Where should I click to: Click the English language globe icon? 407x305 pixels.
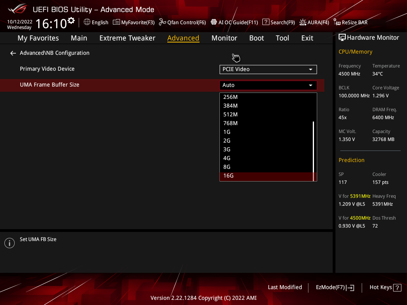tap(87, 22)
